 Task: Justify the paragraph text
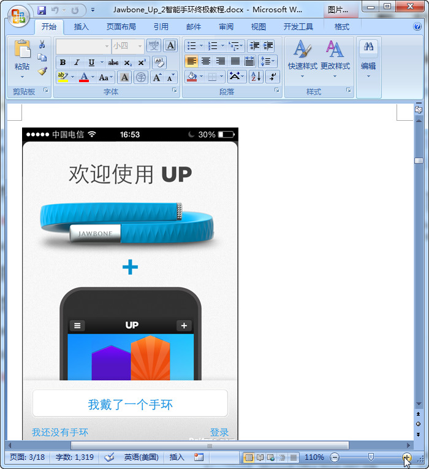[235, 61]
